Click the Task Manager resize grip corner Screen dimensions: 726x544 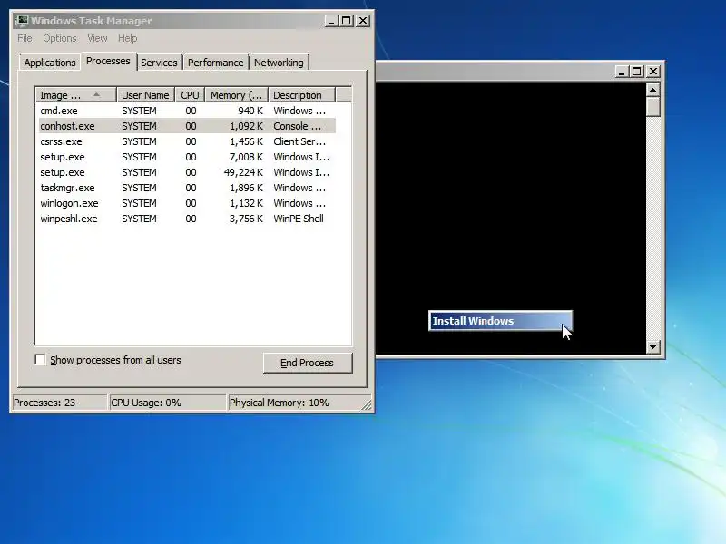[x=367, y=404]
